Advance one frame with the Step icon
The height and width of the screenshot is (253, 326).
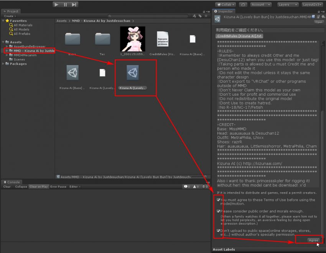click(x=74, y=4)
